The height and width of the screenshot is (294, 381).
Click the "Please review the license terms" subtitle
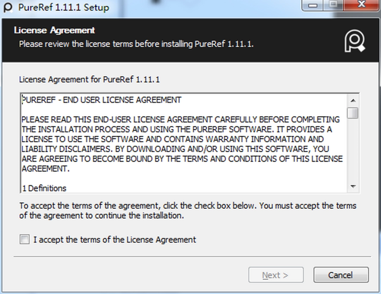click(x=136, y=44)
